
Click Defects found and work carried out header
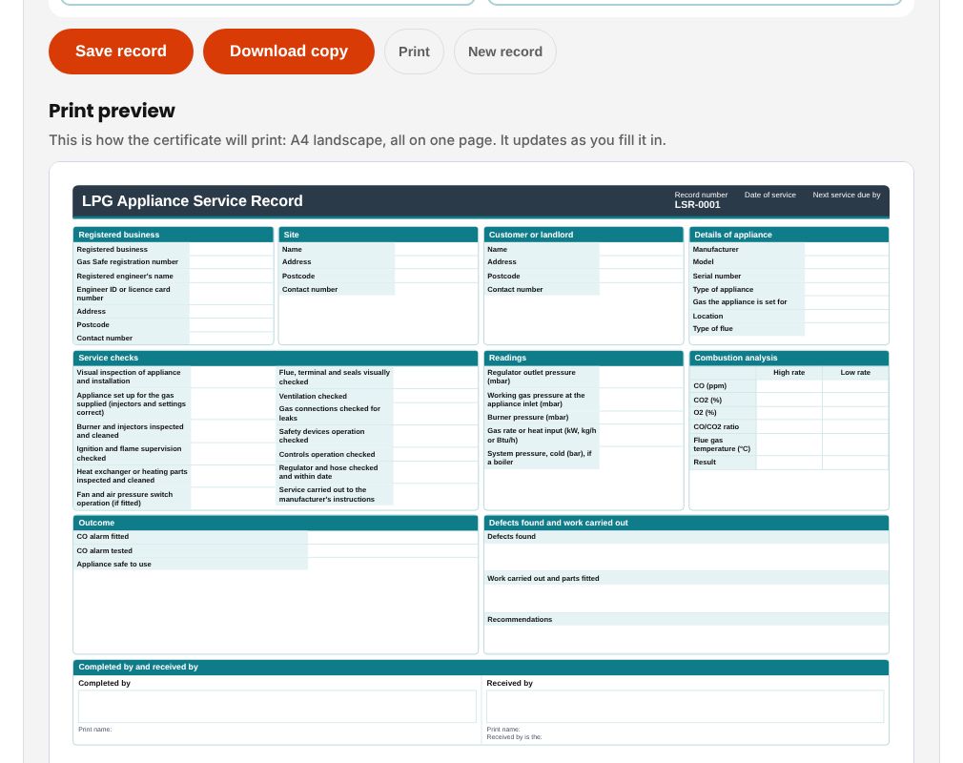click(x=686, y=523)
